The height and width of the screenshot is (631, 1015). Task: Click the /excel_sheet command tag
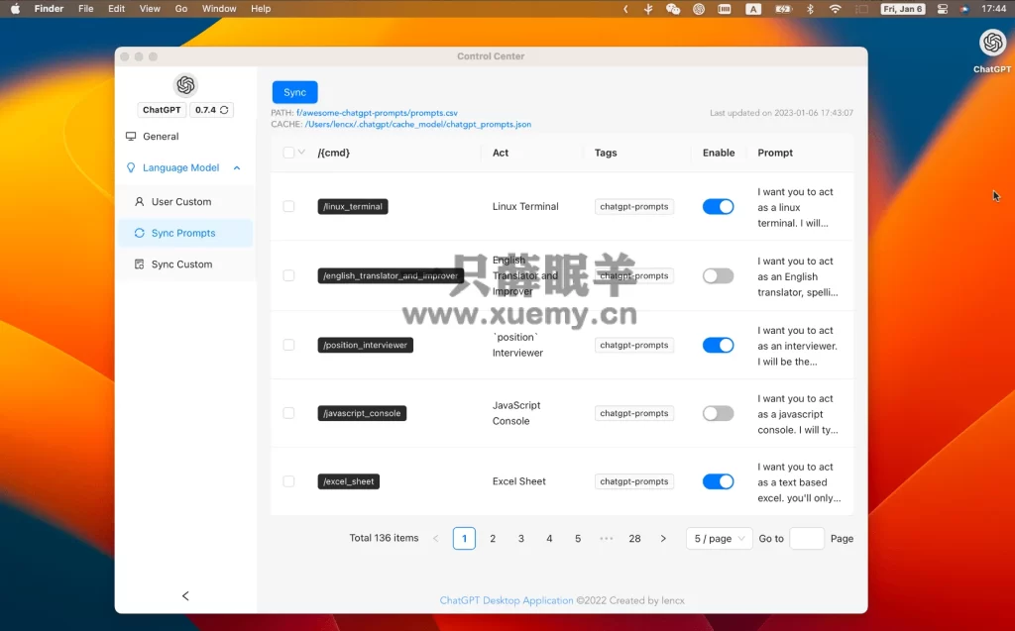pos(348,481)
